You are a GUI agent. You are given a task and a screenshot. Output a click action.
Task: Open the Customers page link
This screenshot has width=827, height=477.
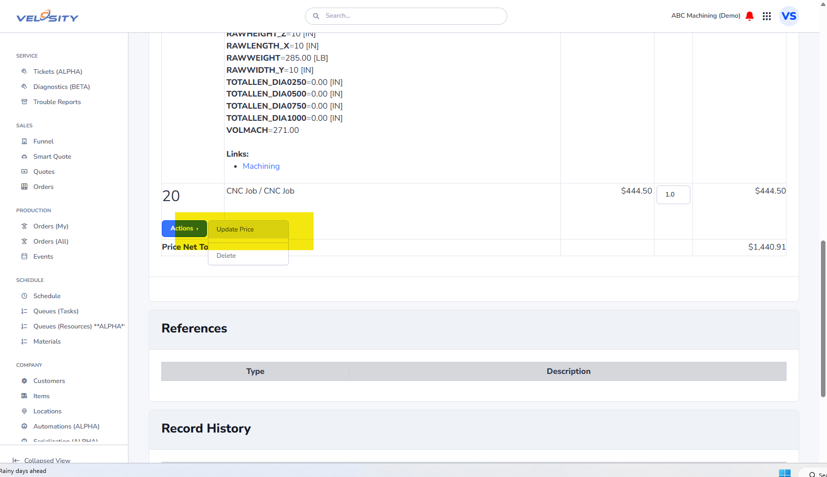click(49, 381)
